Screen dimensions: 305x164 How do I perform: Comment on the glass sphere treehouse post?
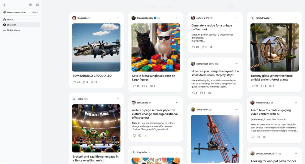click(x=262, y=86)
